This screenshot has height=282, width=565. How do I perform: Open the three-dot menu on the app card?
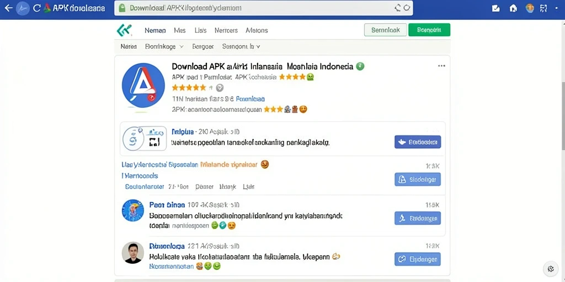coord(441,66)
